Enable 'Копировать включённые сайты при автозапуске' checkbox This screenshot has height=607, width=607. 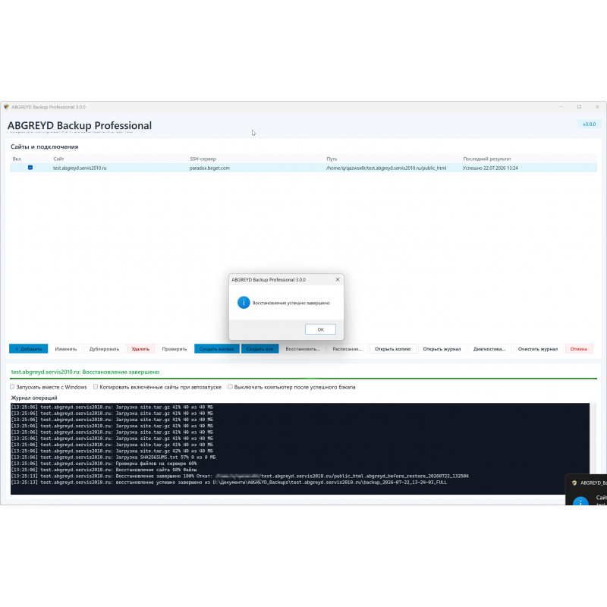pos(96,387)
